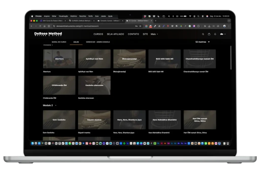The image size is (260, 173).
Task: Open the Visualização menu
Action: pos(63,16)
